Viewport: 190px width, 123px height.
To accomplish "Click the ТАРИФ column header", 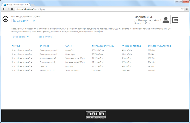I will (69, 46).
